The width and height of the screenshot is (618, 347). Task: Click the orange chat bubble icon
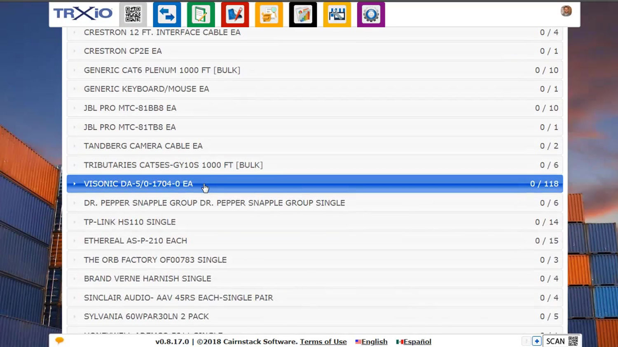click(x=59, y=340)
